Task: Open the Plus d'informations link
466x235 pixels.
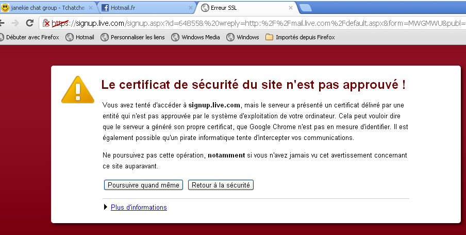Action: click(x=139, y=207)
